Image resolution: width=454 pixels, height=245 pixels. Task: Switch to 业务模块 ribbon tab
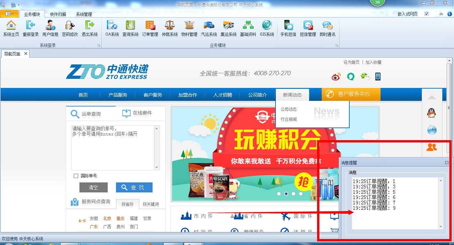pos(32,14)
